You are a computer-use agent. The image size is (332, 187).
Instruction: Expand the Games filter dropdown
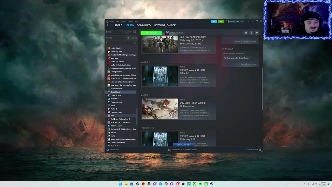coord(115,38)
